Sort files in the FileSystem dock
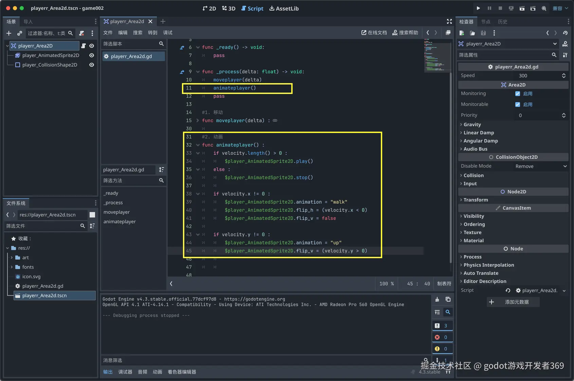The width and height of the screenshot is (574, 381). point(92,226)
